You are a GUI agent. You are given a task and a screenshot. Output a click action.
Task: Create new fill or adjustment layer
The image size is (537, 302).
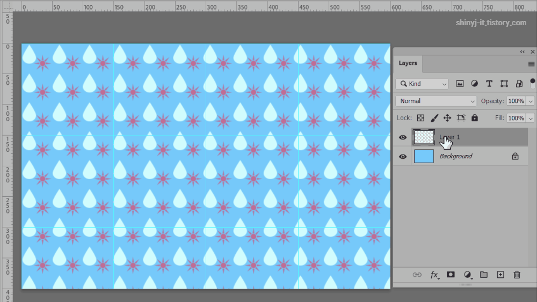click(x=468, y=275)
